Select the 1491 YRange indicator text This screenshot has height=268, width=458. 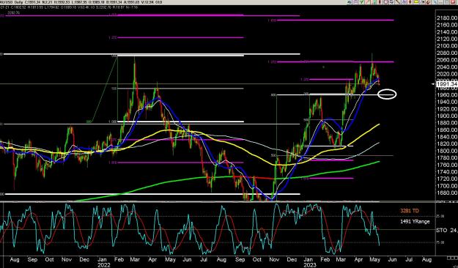[415, 222]
